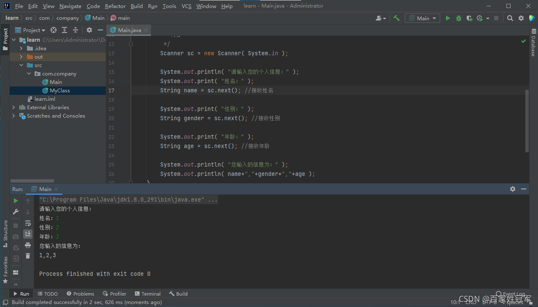The height and width of the screenshot is (307, 538).
Task: Open the Project view type dropdown
Action: [30, 30]
